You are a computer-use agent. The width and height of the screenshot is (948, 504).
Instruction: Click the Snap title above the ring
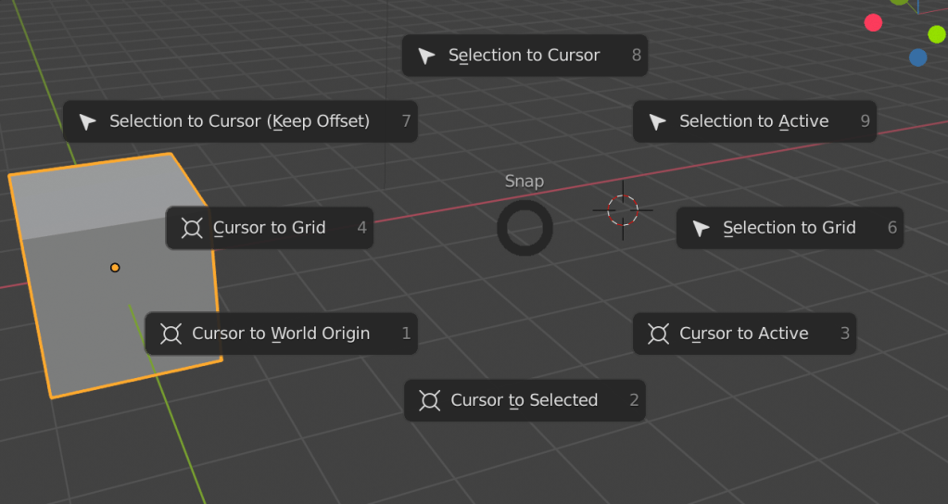click(525, 182)
